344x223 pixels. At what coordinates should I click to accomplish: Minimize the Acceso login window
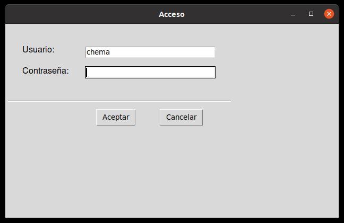click(293, 14)
